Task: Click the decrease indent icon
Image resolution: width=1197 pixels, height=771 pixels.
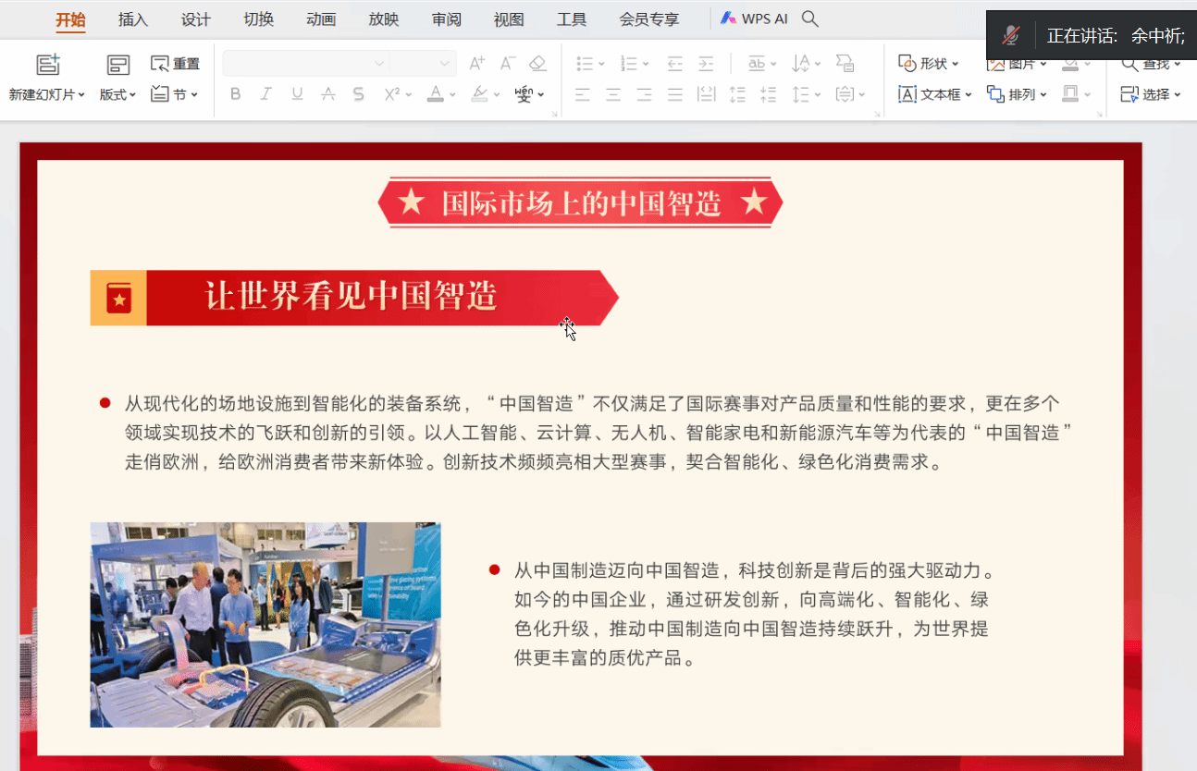Action: (674, 64)
